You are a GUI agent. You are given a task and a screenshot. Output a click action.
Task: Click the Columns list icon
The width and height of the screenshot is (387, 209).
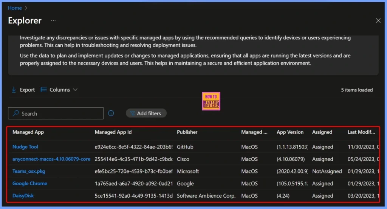(44, 90)
